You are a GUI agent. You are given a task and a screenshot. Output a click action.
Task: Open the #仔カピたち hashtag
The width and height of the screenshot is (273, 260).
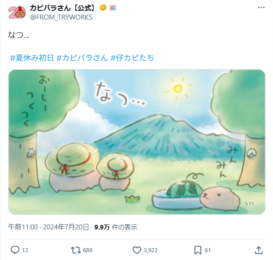pyautogui.click(x=132, y=58)
